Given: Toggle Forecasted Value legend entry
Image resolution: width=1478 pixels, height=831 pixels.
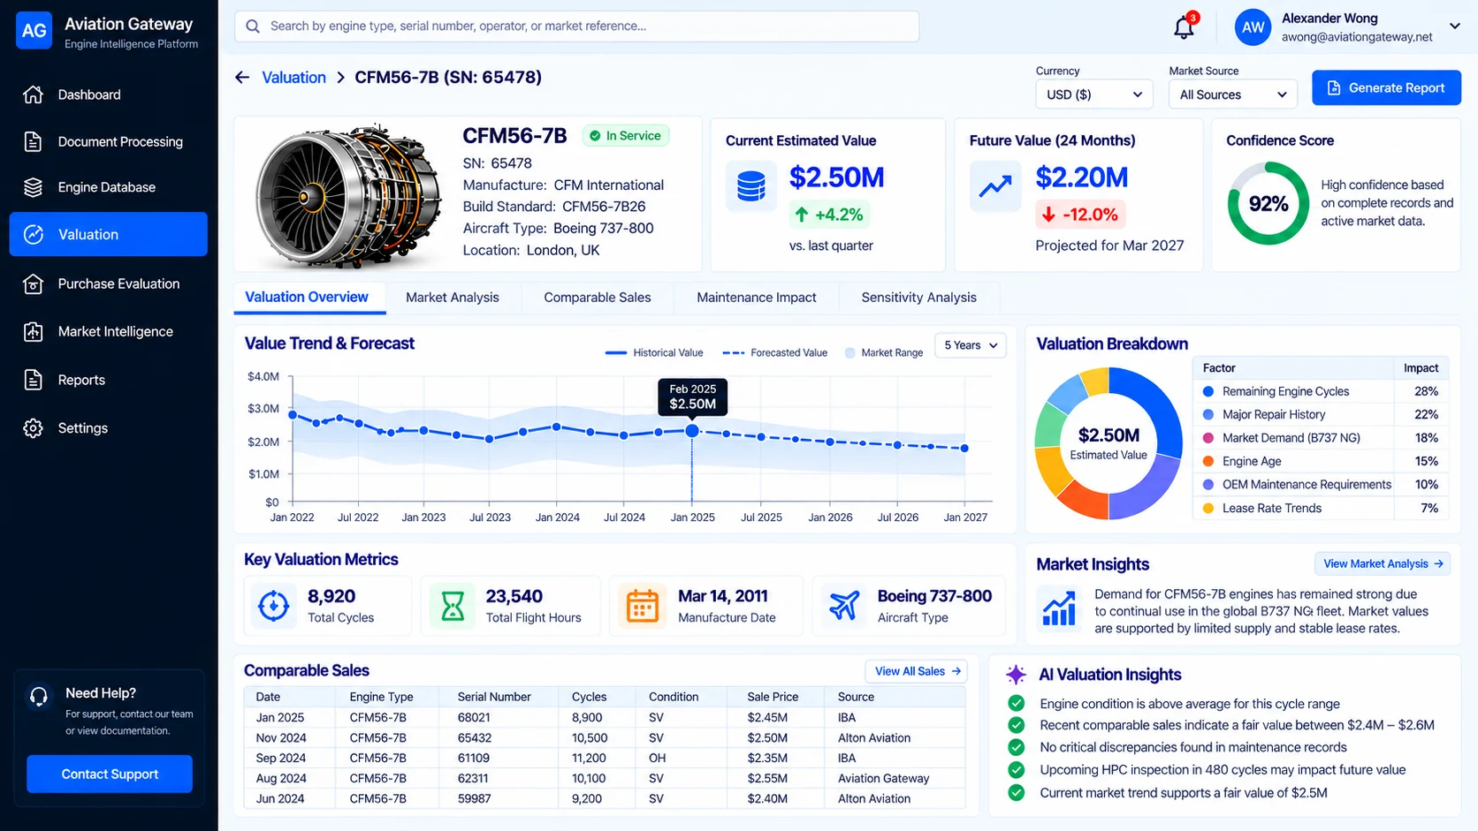Looking at the screenshot, I should pos(775,352).
